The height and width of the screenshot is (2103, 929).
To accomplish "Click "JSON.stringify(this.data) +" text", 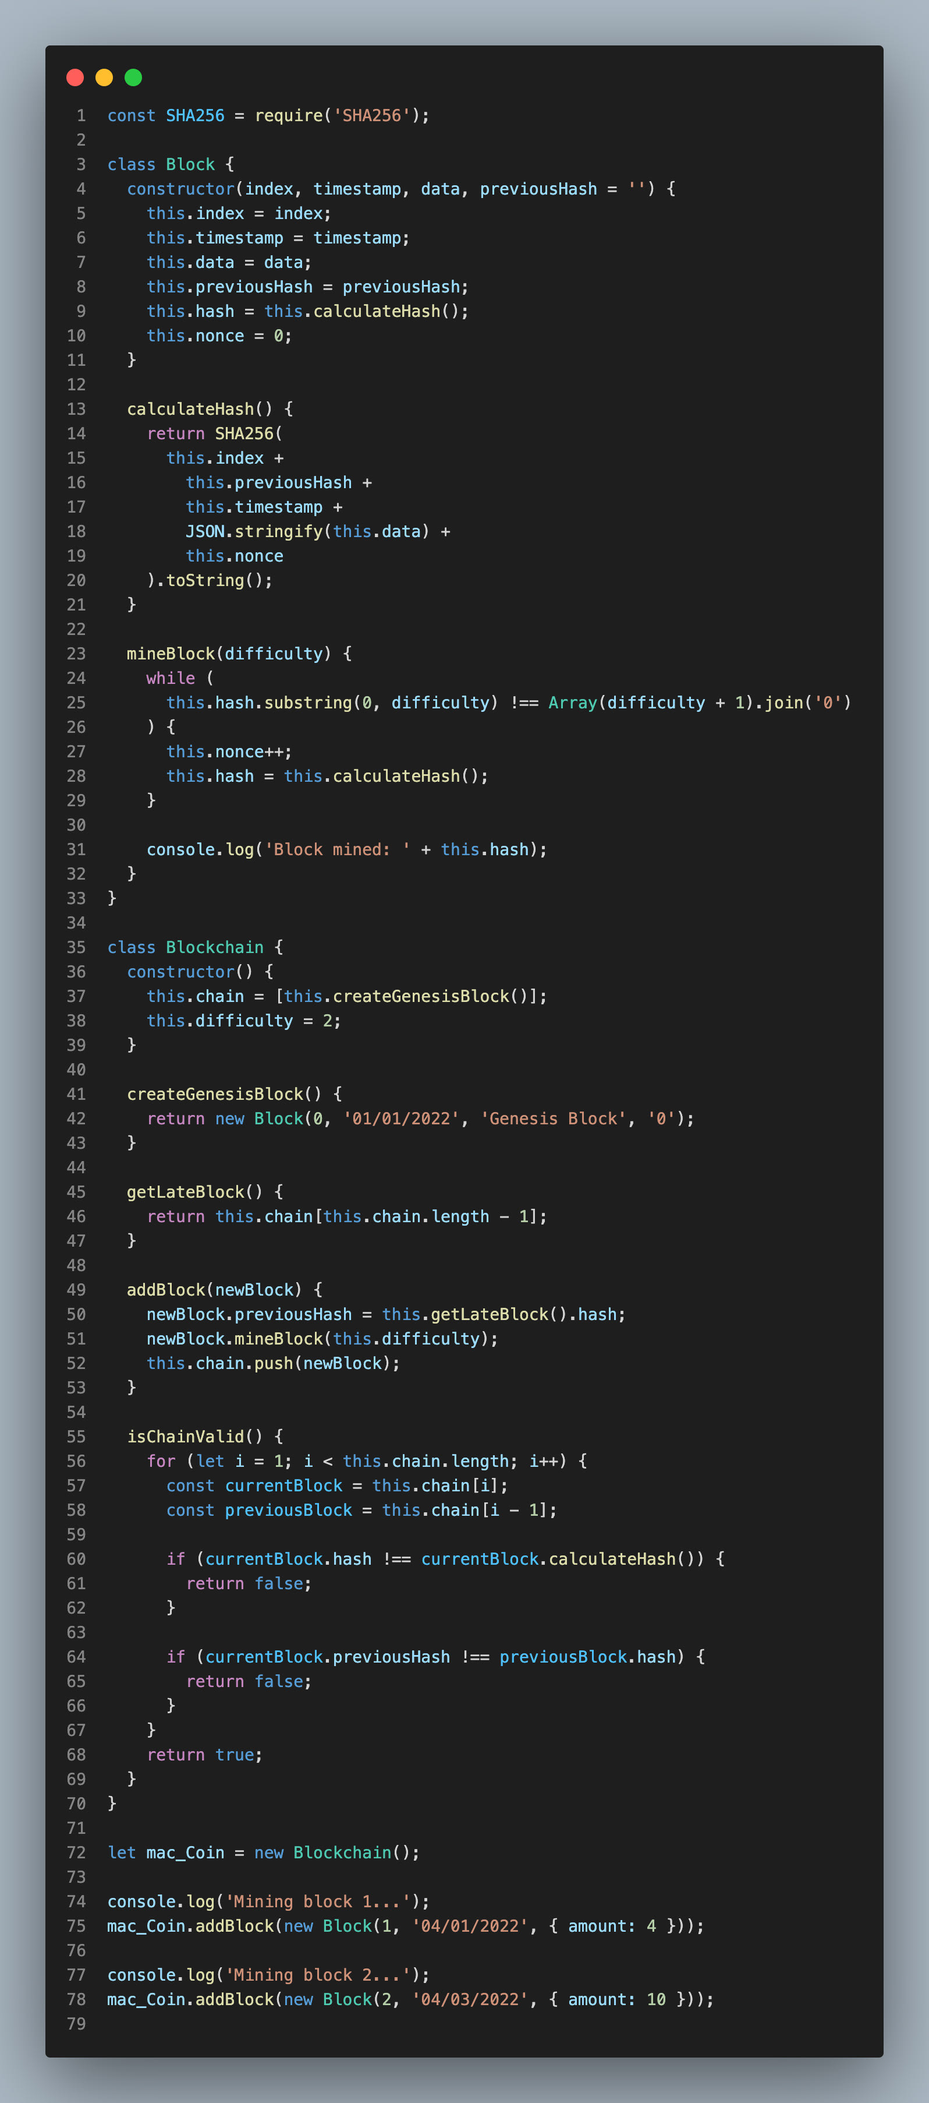I will 318,531.
